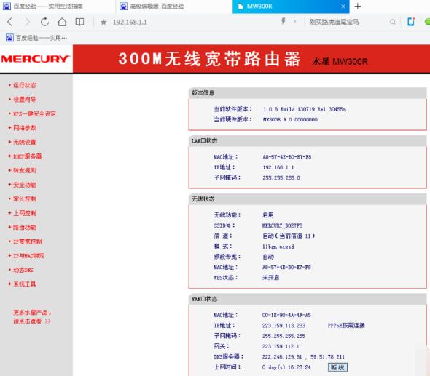This screenshot has height=376, width=430.
Task: Click the software version 1.0.8 Build 130719 value
Action: 305,109
